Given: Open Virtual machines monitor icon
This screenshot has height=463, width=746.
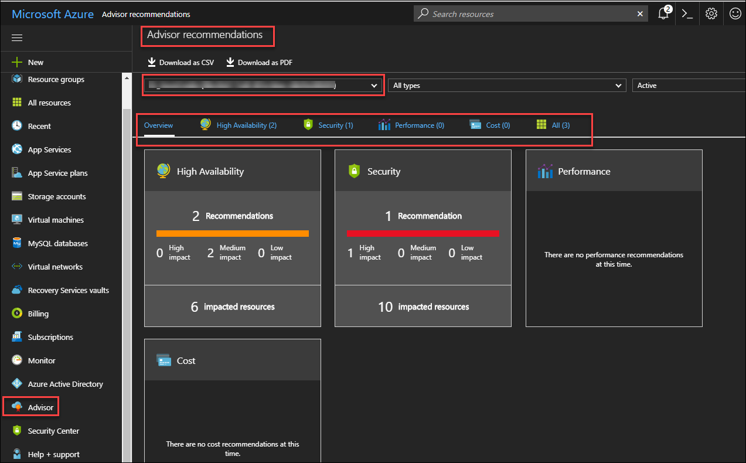Looking at the screenshot, I should click(x=17, y=220).
